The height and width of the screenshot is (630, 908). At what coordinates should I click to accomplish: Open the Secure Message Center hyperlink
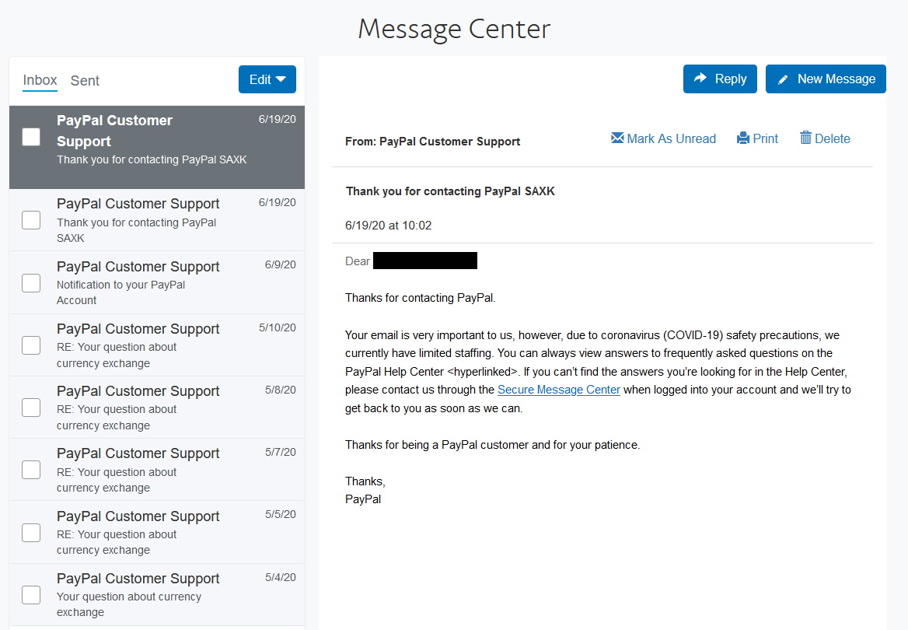[559, 390]
